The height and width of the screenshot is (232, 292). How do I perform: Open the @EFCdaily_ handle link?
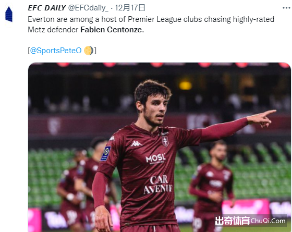(x=88, y=8)
